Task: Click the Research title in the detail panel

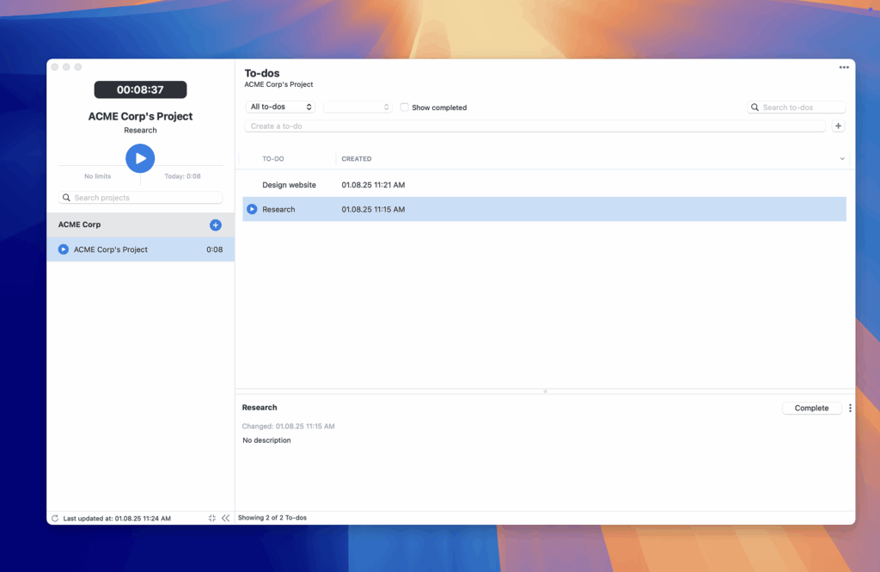Action: coord(260,408)
